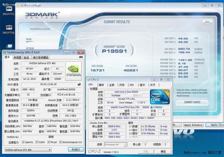
Task: Open the 关于 tab in CPU-Z
Action: pyautogui.click(x=153, y=85)
